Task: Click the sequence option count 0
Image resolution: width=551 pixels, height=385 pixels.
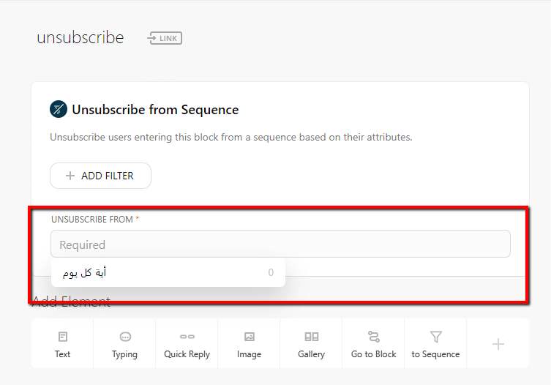Action: (x=271, y=272)
